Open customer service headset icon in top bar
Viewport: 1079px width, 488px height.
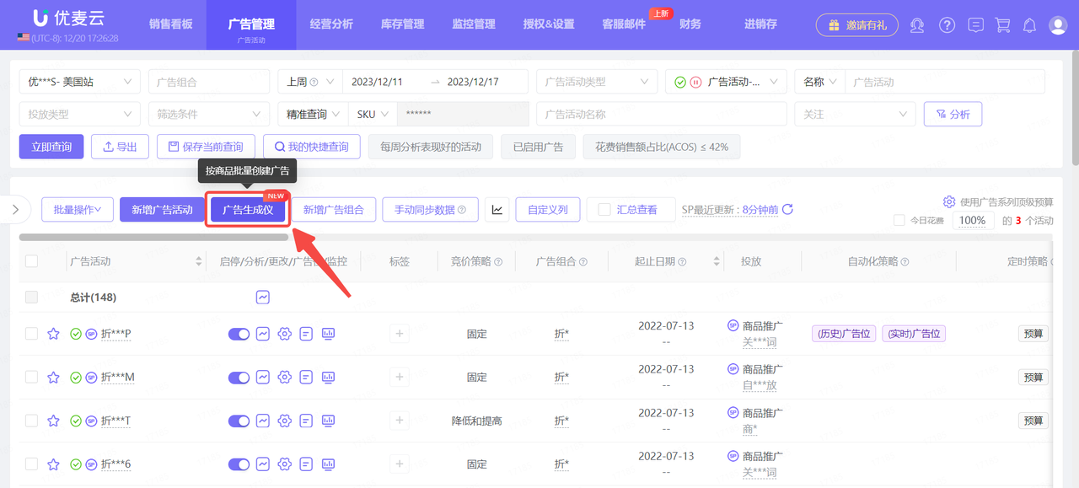click(x=916, y=25)
